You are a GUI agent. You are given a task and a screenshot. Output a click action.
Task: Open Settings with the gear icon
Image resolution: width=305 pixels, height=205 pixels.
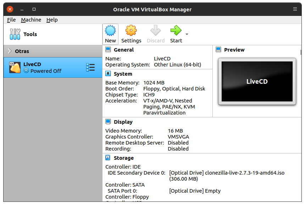131,31
